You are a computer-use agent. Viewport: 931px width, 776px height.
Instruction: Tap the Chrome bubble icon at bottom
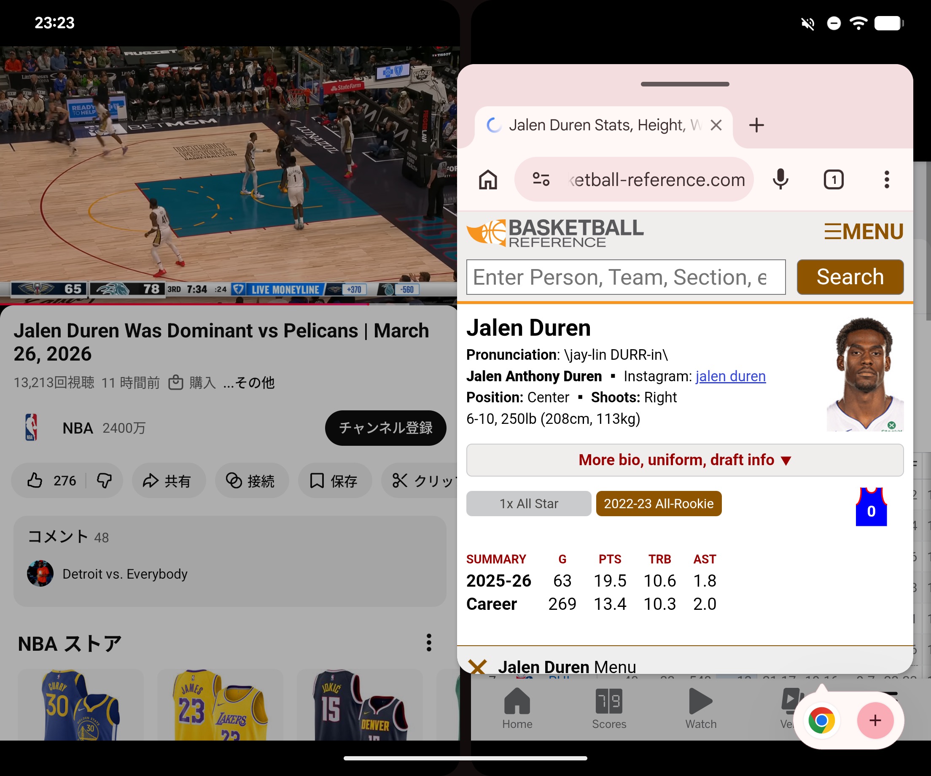821,721
